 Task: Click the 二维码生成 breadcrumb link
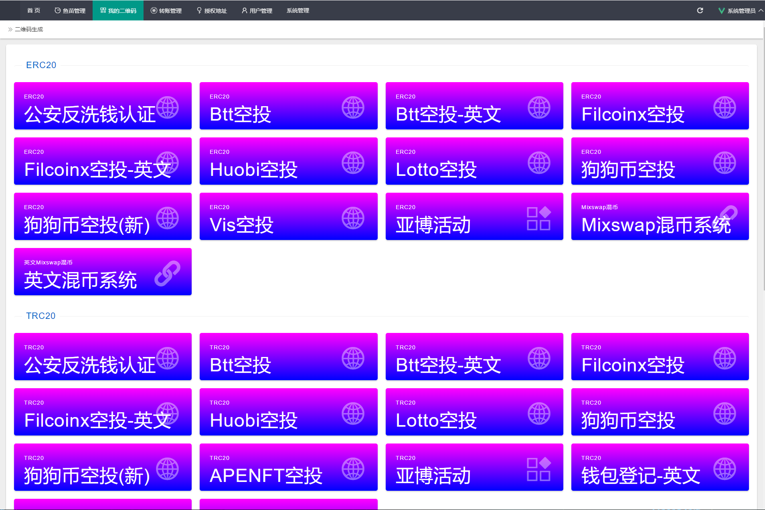click(28, 29)
